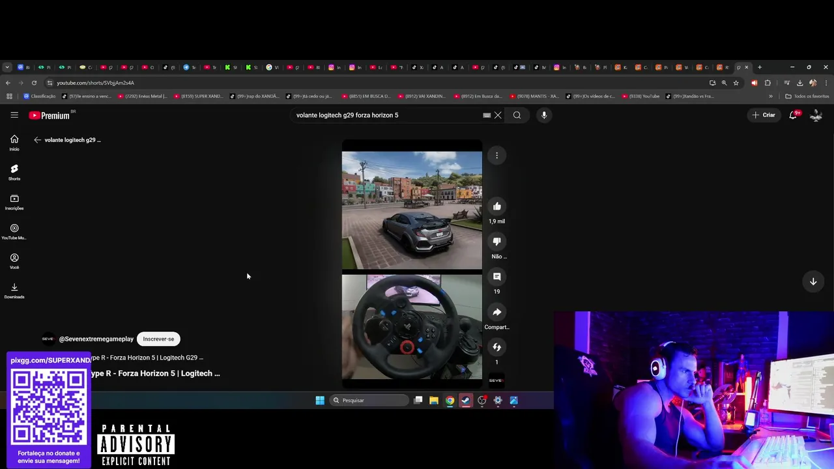Open the '(97)Te ensino a venc...' bookmark
834x469 pixels.
[x=87, y=96]
